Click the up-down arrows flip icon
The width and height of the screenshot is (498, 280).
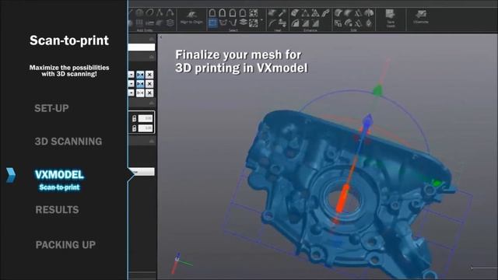point(282,23)
